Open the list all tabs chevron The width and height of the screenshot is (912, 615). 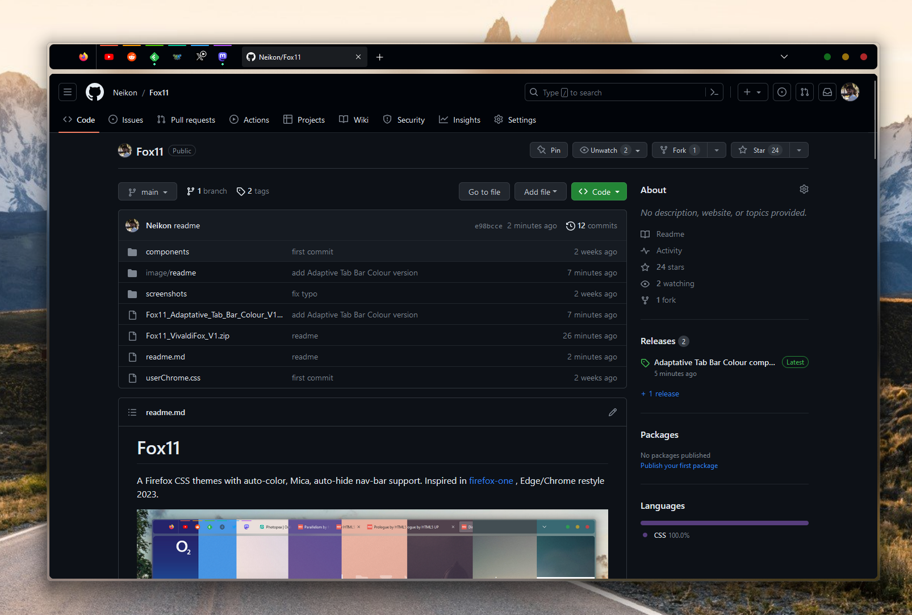pyautogui.click(x=784, y=57)
